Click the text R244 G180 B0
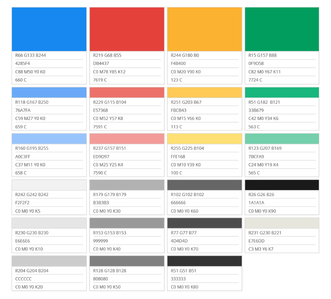331x299 pixels. click(185, 55)
